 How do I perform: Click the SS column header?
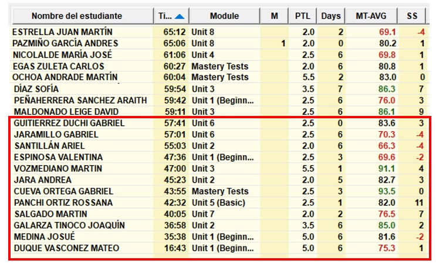pyautogui.click(x=412, y=16)
